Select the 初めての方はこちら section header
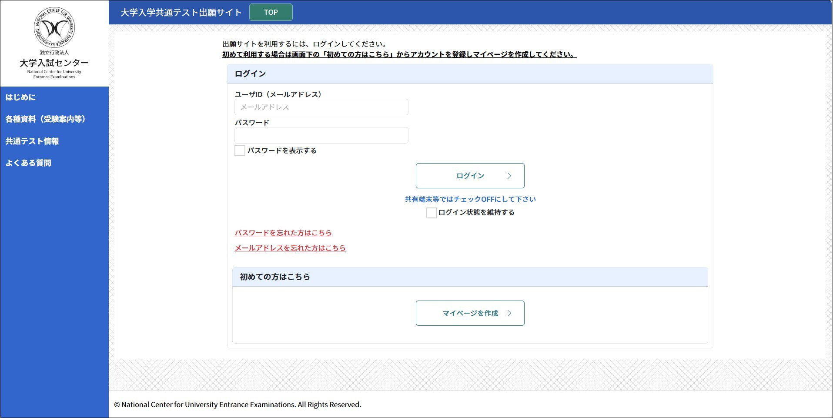 coord(275,277)
